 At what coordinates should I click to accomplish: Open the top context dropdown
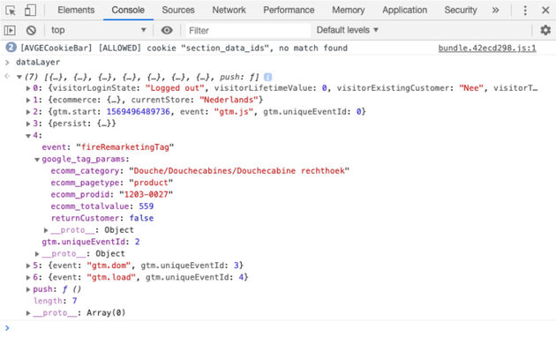[x=98, y=30]
